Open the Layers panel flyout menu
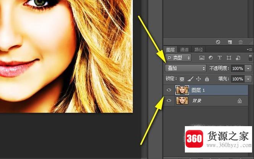The height and width of the screenshot is (159, 254). (249, 49)
